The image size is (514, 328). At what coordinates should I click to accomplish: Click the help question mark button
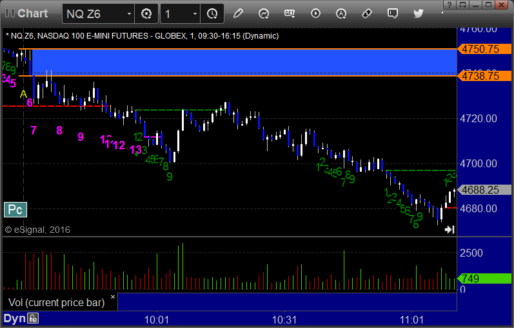pyautogui.click(x=450, y=5)
